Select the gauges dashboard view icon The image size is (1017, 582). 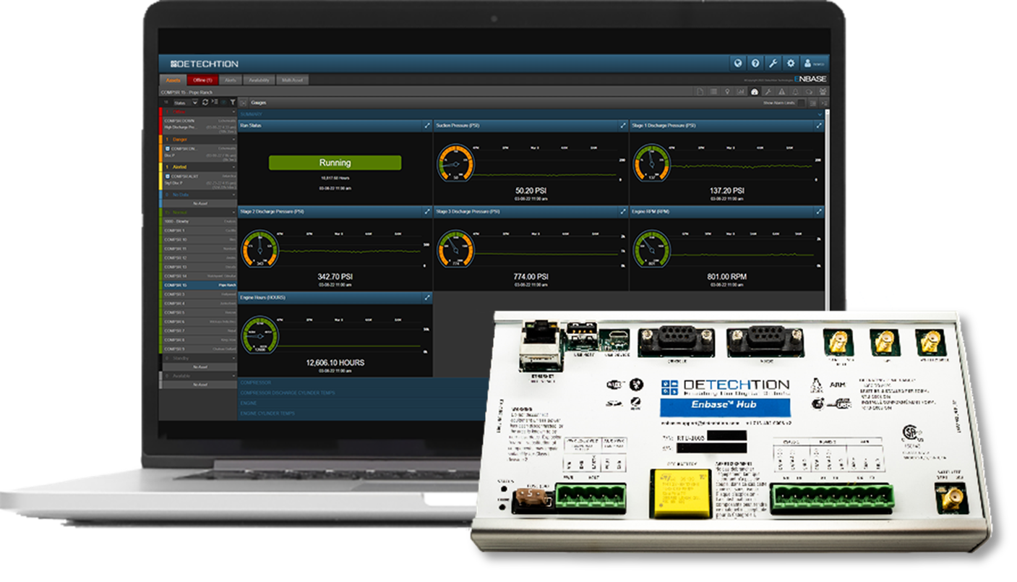pyautogui.click(x=755, y=92)
